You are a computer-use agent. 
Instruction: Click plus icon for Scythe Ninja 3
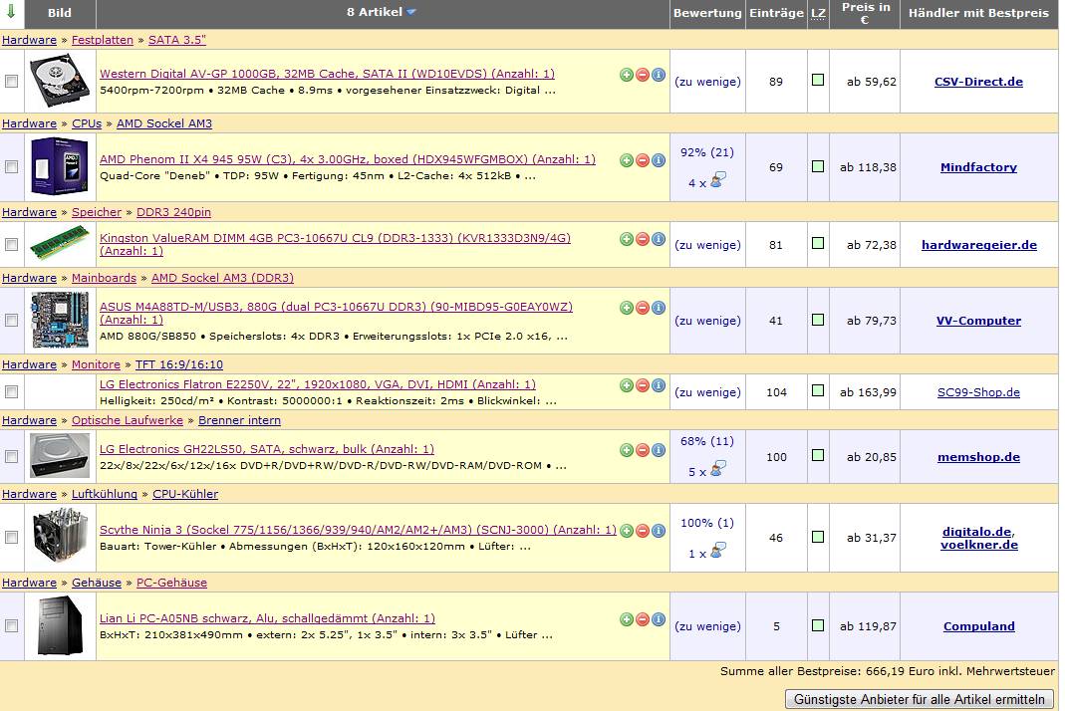click(627, 531)
